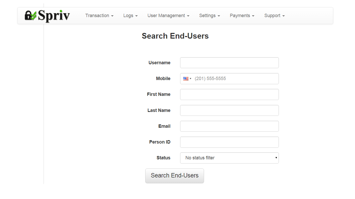Open the Support menu
Screen dimensions: 355x199
(275, 16)
